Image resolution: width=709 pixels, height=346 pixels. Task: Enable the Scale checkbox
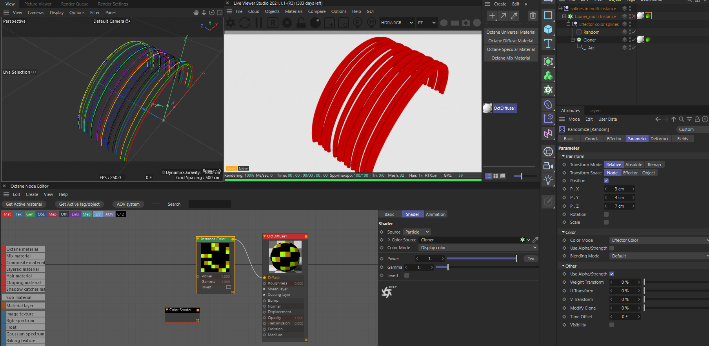(x=606, y=222)
